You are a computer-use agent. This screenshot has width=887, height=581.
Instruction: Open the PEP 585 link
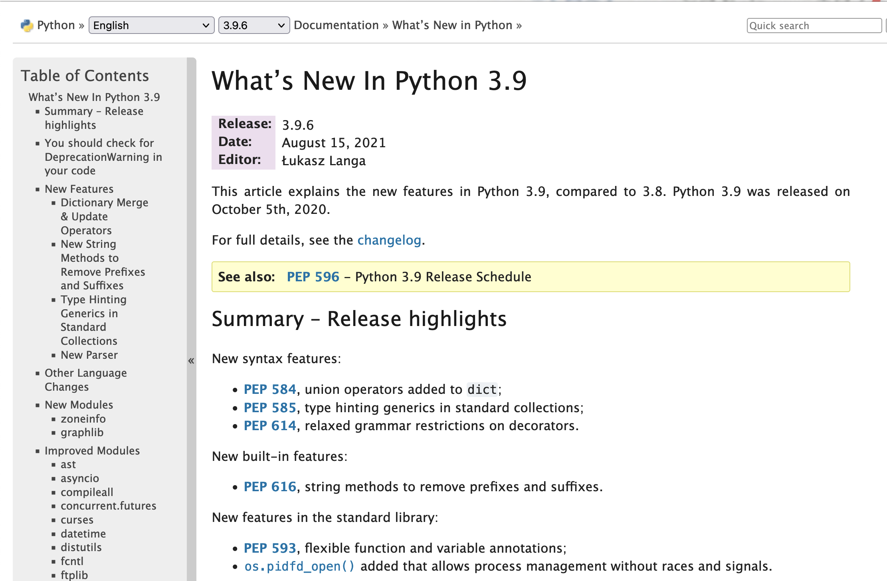click(x=270, y=408)
